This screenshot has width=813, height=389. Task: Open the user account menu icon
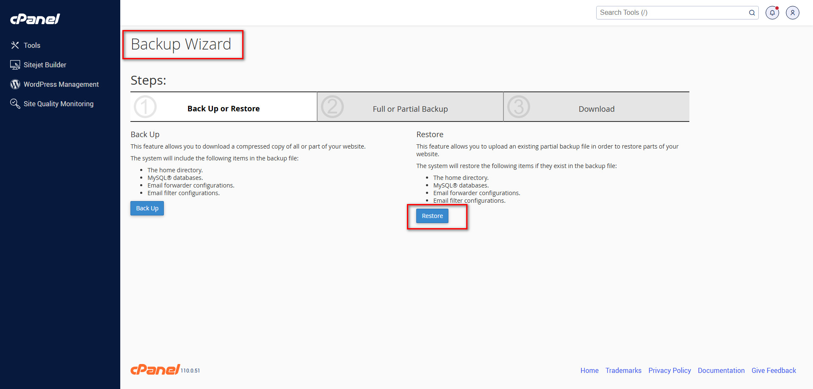pyautogui.click(x=792, y=13)
